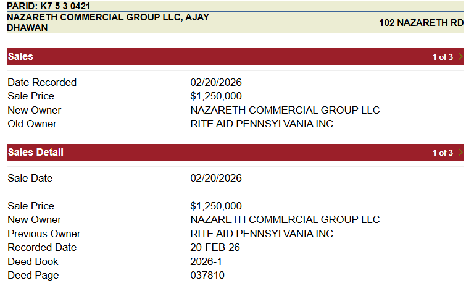Click the next arrow in Sales Detail header
The width and height of the screenshot is (474, 296).
point(460,153)
